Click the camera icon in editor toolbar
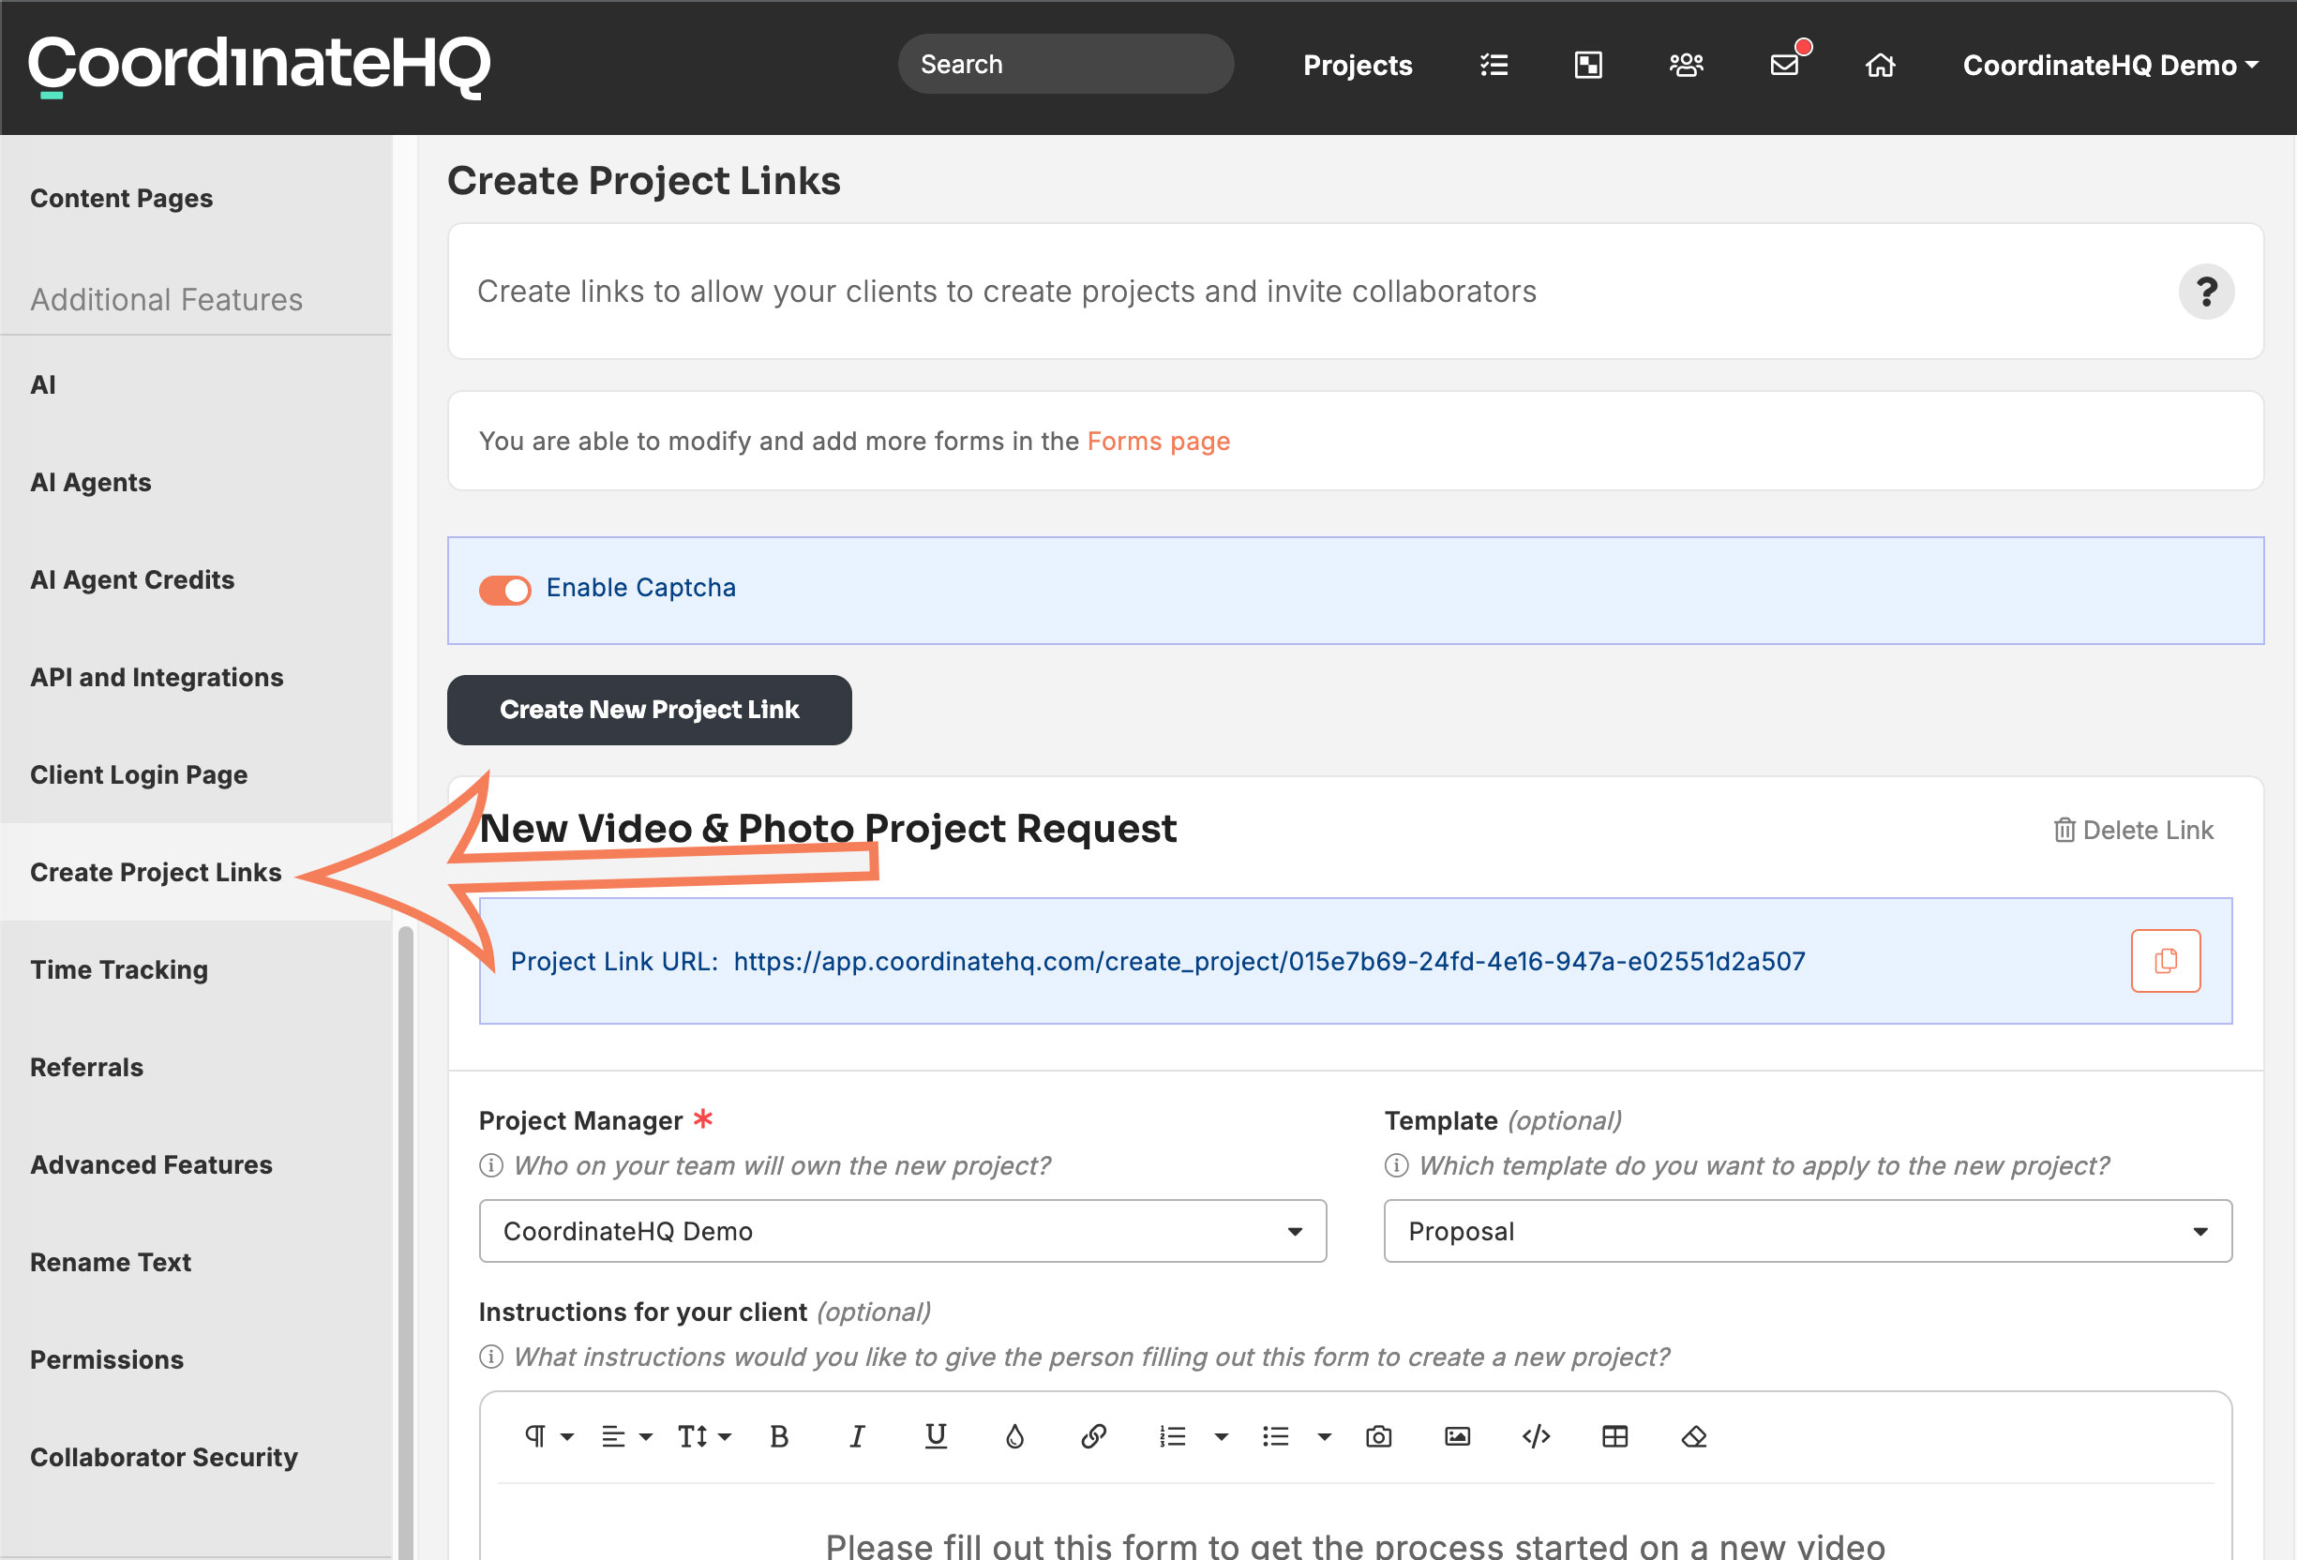Screen dimensions: 2297x1560 click(1379, 1436)
